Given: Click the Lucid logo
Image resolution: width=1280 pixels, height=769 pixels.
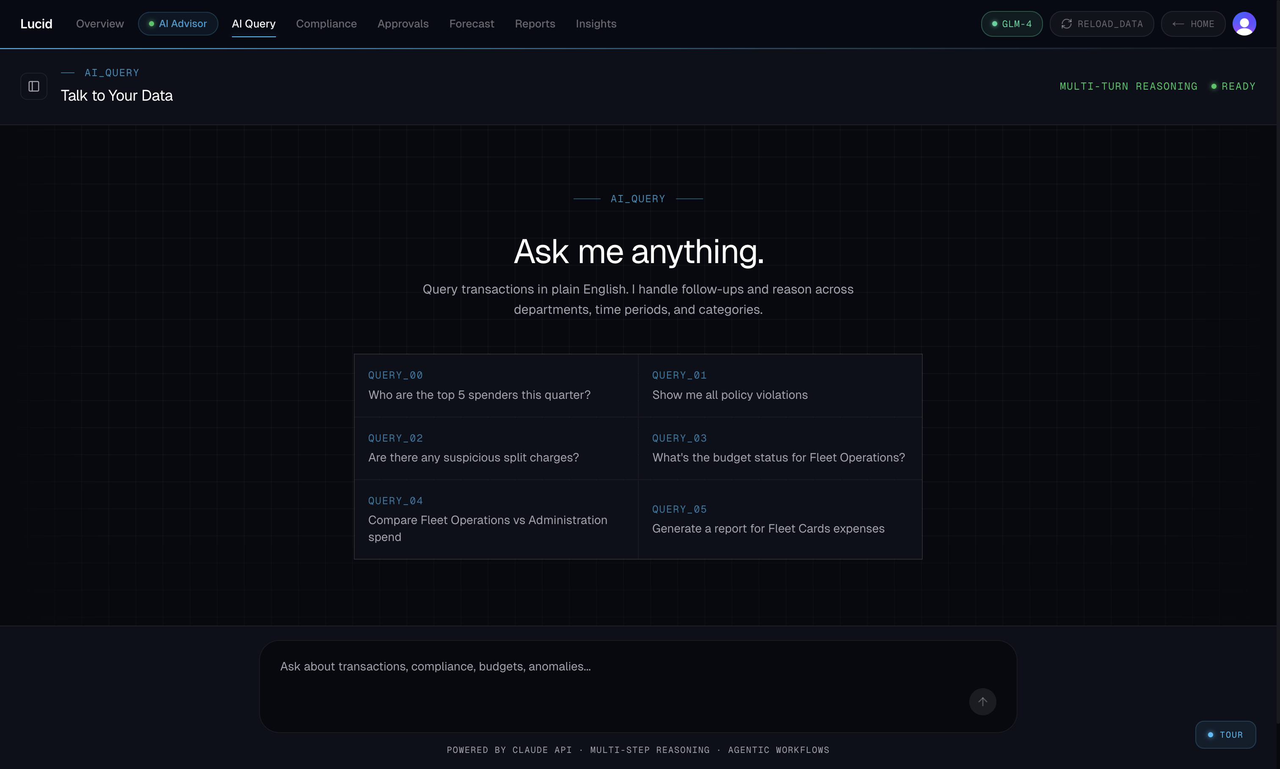Looking at the screenshot, I should [36, 24].
